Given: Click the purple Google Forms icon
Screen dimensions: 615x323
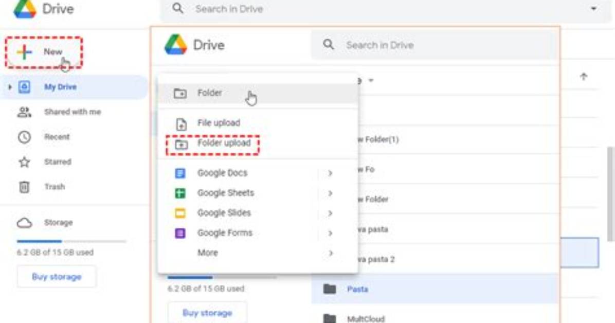Looking at the screenshot, I should coord(180,233).
